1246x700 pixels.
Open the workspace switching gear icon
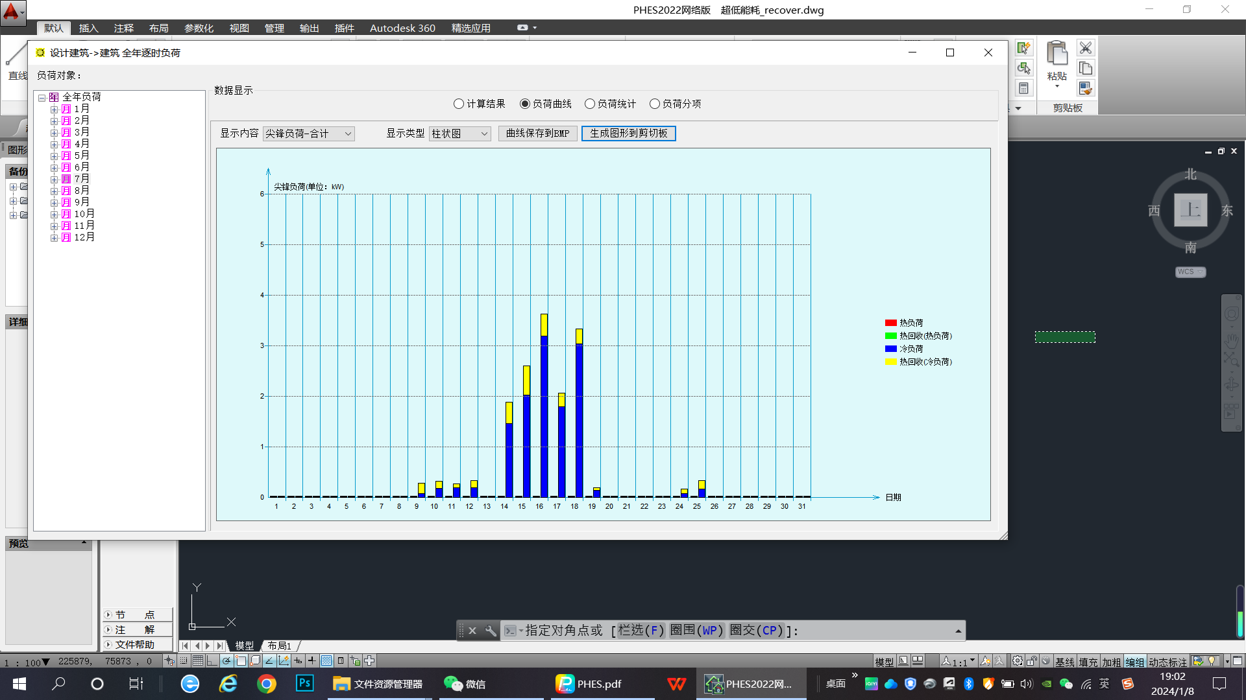[x=1018, y=660]
